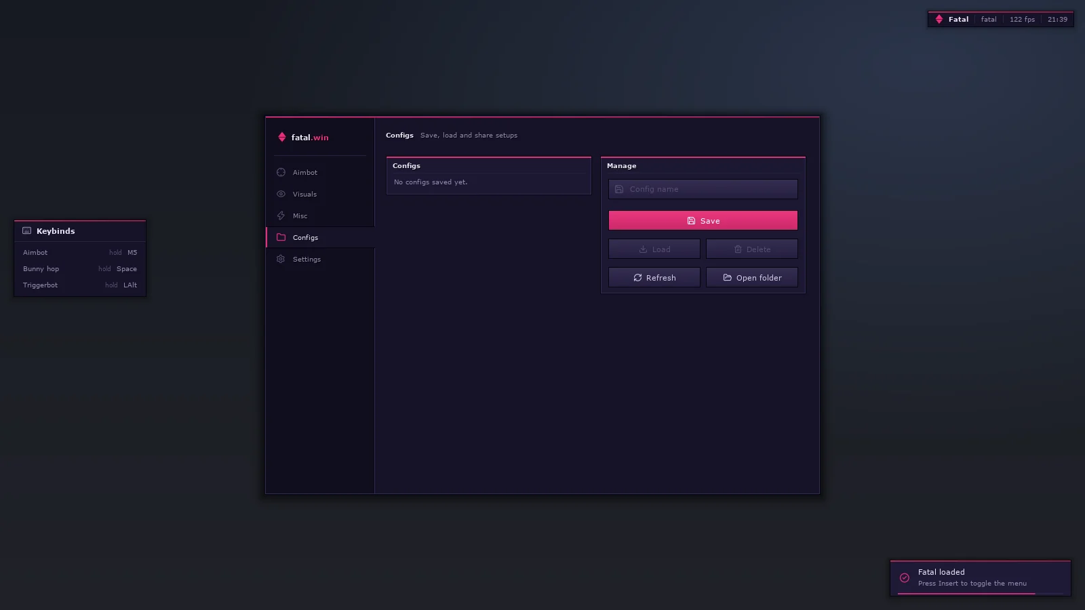Open the Misc tab
1085x610 pixels.
[x=320, y=216]
